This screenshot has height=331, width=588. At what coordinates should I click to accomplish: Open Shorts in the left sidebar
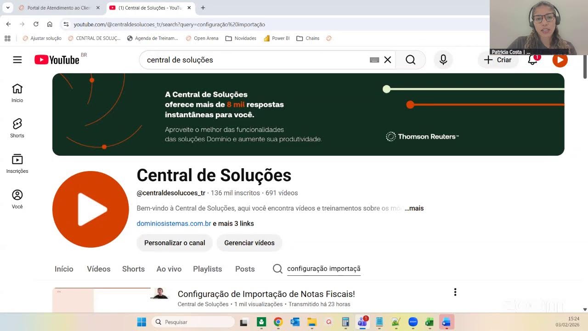tap(17, 128)
